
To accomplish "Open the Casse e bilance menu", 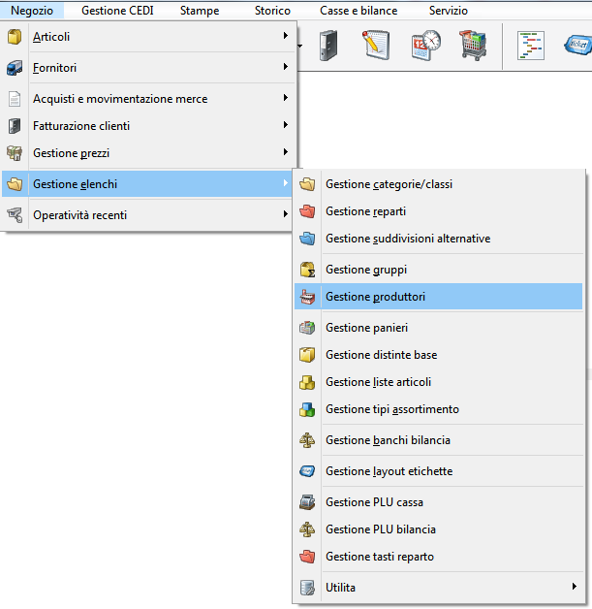I will 358,11.
